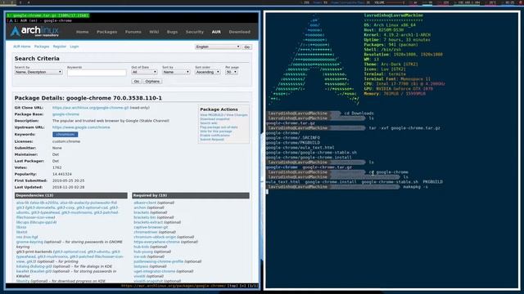Open libcups dependency link
This screenshot has width=524, height=294.
coord(23,222)
